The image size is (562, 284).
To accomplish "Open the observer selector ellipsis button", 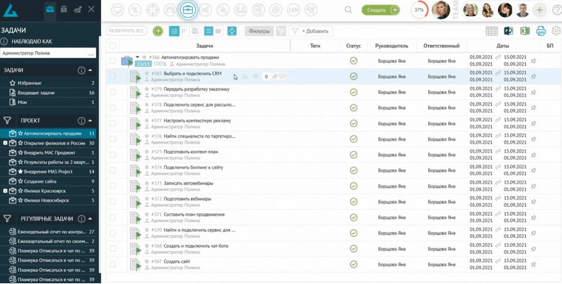I will (90, 53).
